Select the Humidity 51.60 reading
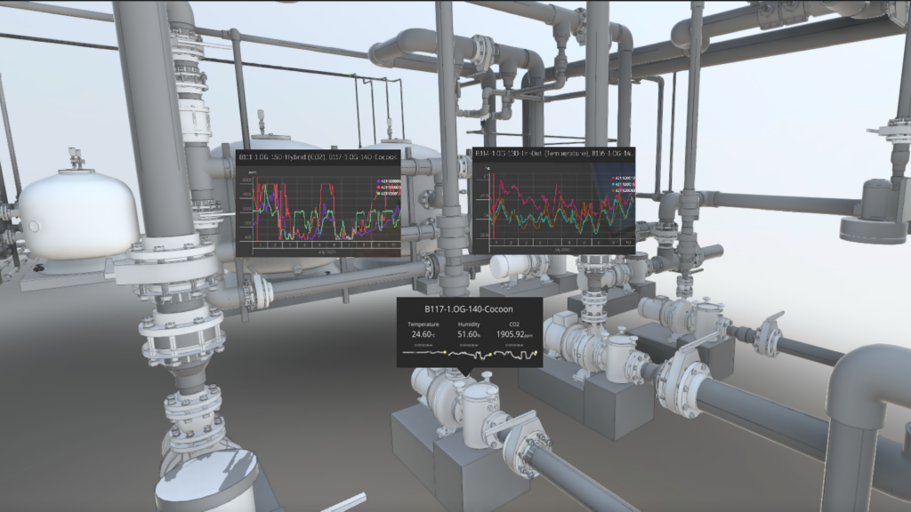Screen dimensions: 911x512 pos(469,336)
